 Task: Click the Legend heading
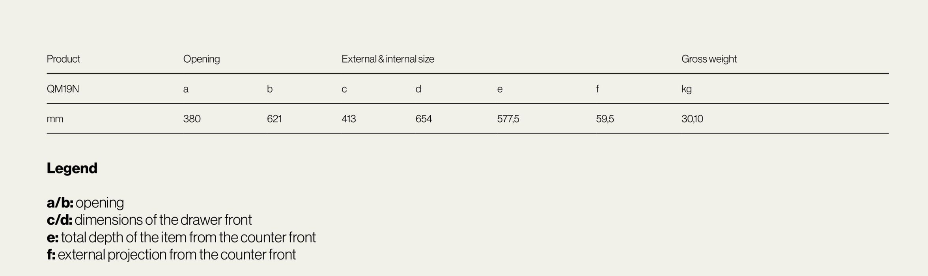[x=72, y=168]
